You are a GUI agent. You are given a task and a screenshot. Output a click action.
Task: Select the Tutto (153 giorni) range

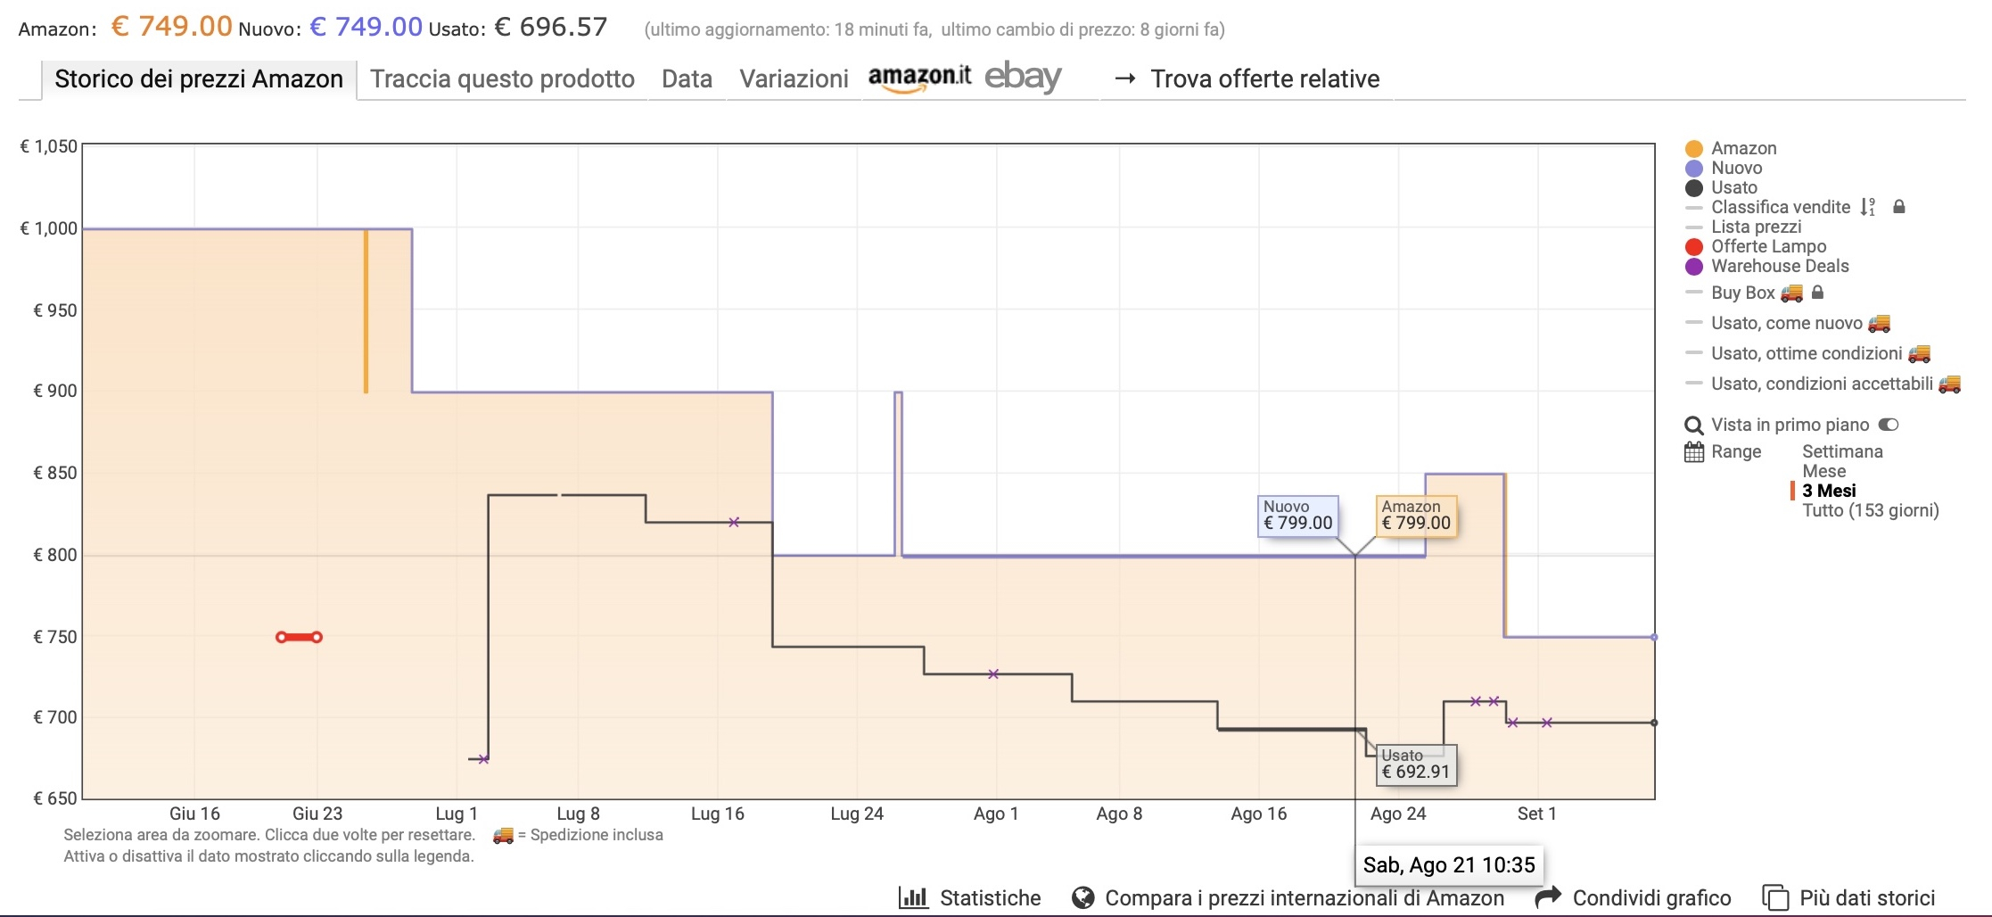1870,510
